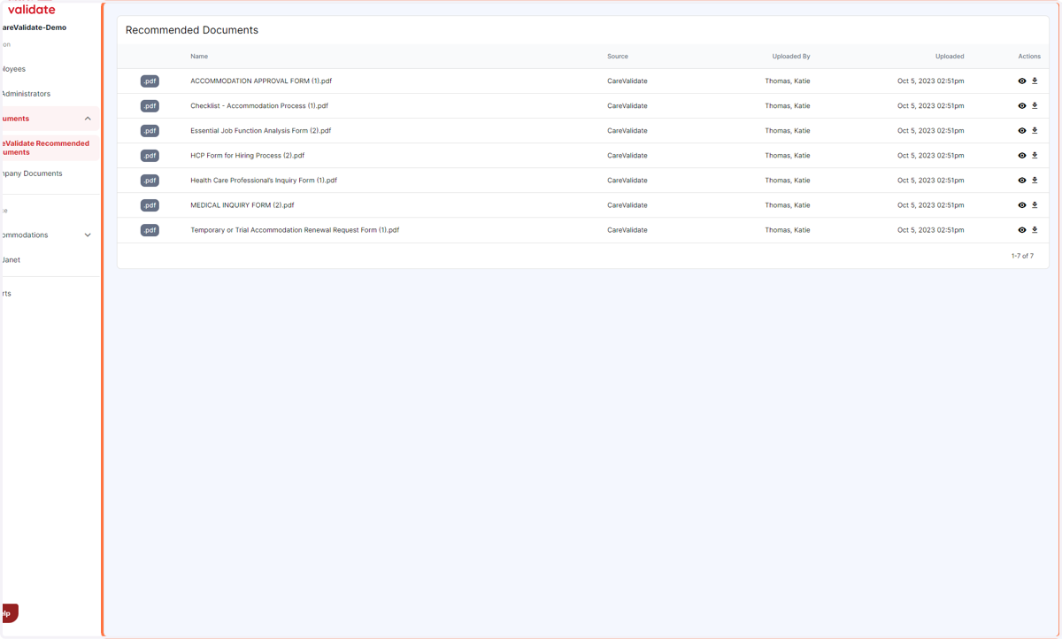
Task: View the Checklist - Accommodation Process document
Action: (1022, 106)
